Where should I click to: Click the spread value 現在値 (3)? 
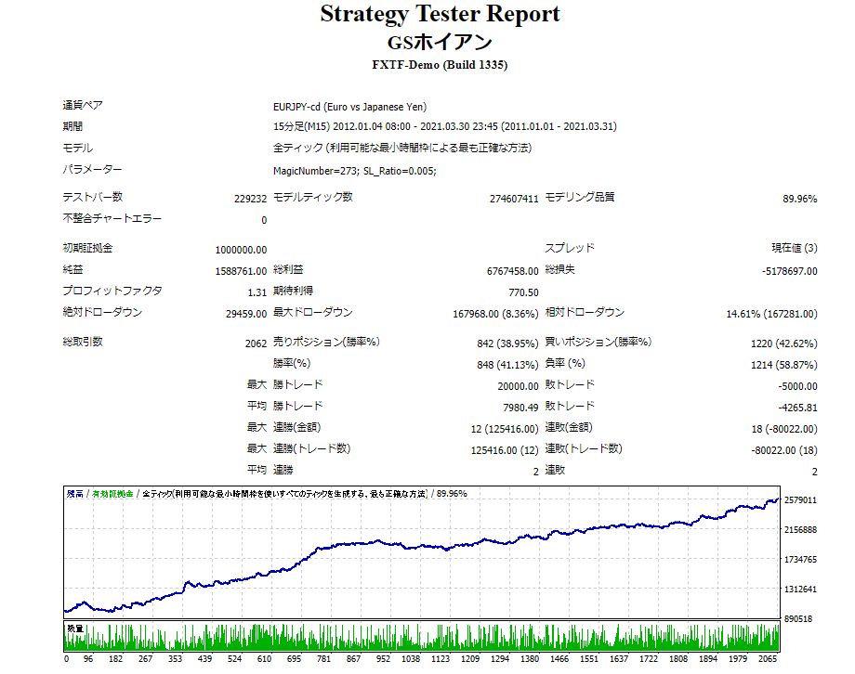[794, 249]
